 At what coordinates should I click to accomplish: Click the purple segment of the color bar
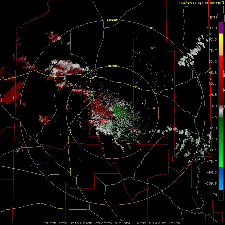(x=221, y=28)
